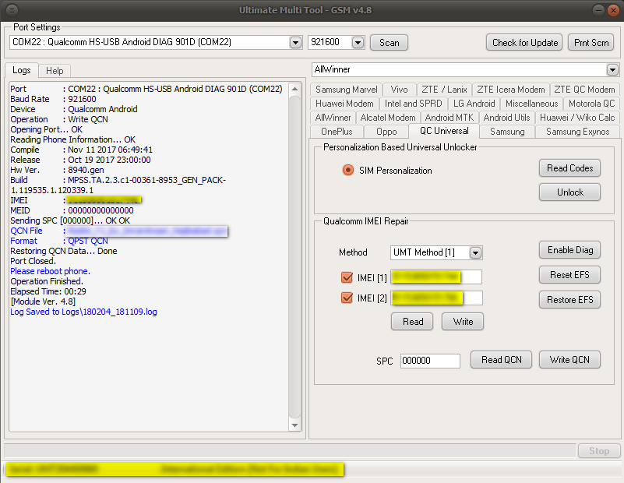
Task: Enable Diag mode on the phone
Action: [569, 249]
